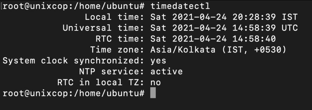Click the 'System clock synchronized:' label
312x110 pixels.
pyautogui.click(x=73, y=61)
